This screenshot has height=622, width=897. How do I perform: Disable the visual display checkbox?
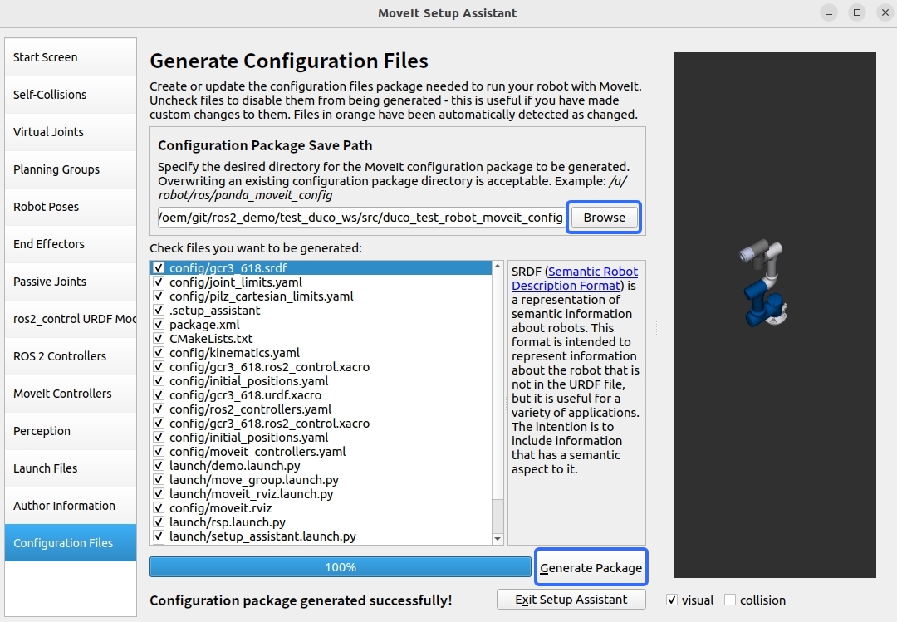click(x=672, y=600)
